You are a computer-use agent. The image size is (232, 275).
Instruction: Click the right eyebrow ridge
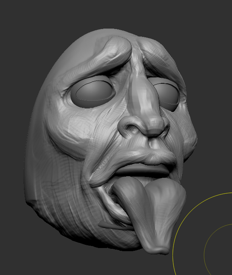point(159,58)
